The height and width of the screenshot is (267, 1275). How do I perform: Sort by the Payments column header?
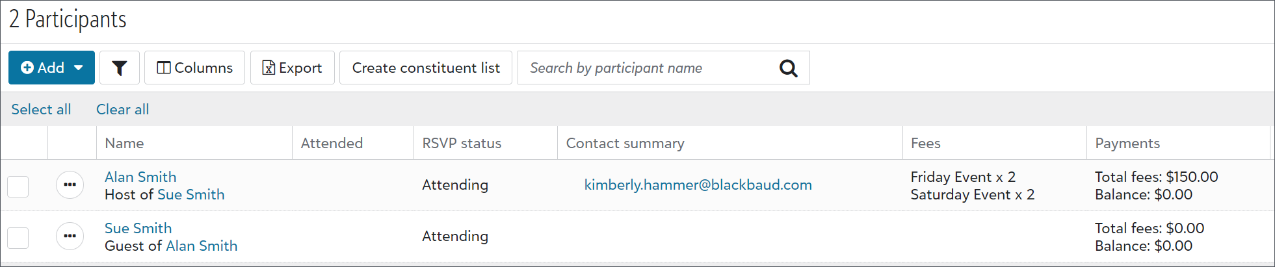point(1127,143)
